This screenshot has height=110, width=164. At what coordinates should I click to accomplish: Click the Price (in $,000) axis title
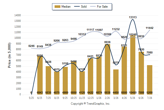[x=9, y=55]
